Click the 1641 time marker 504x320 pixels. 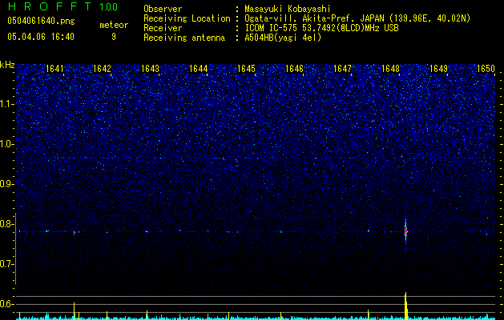tap(54, 68)
